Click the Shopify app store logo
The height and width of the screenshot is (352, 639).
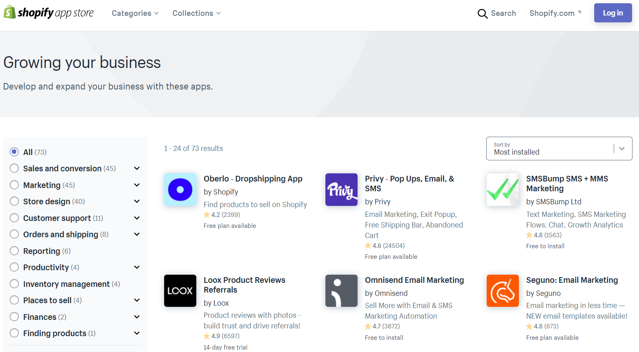coord(48,13)
